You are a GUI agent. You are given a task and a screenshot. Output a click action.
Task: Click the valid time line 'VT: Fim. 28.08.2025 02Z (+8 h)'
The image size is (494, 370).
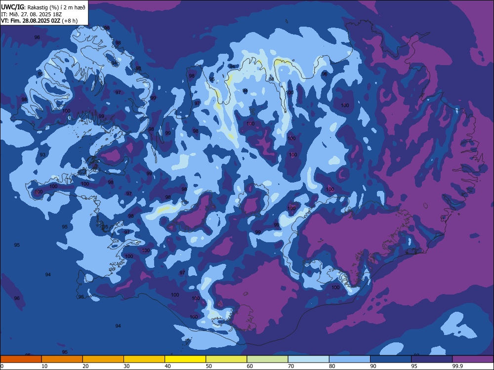pos(40,21)
